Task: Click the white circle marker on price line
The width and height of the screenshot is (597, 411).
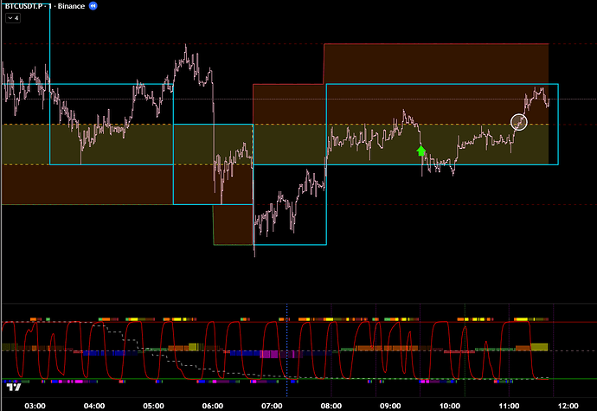Action: (519, 122)
